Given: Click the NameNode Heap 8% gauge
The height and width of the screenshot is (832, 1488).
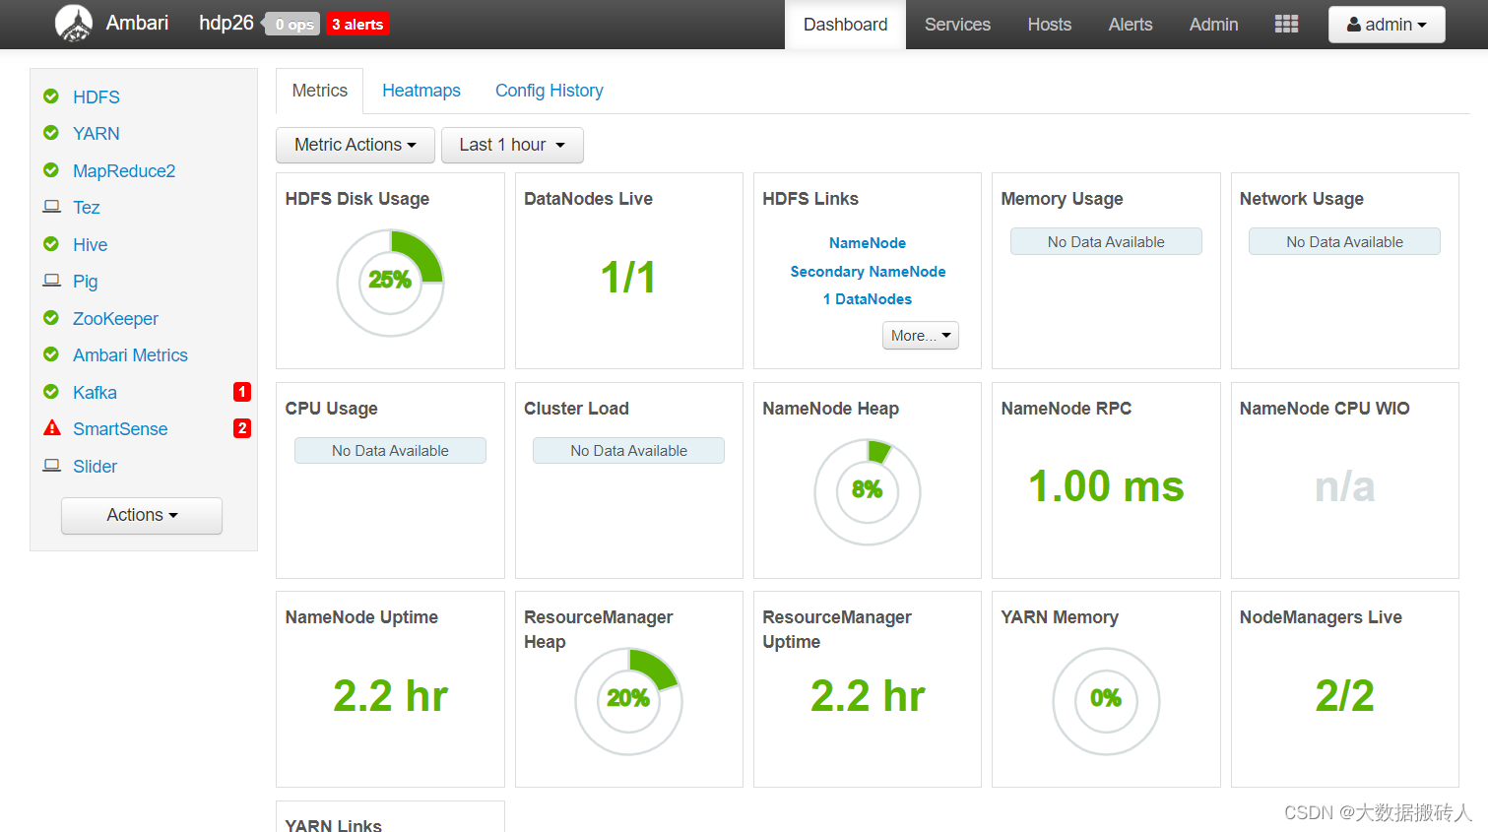Looking at the screenshot, I should (868, 491).
